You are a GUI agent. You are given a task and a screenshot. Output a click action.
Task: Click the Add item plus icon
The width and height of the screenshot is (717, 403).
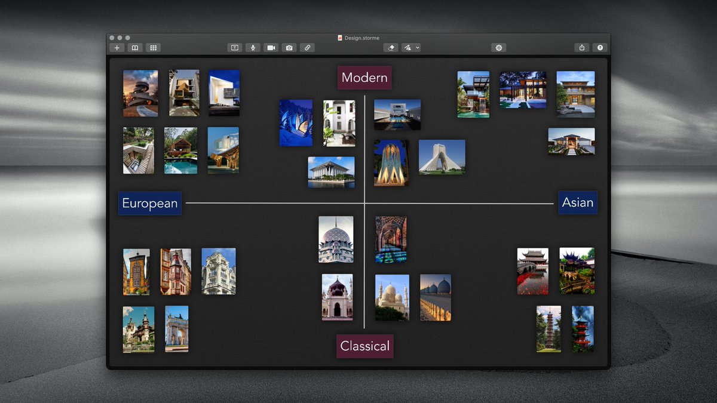point(117,47)
